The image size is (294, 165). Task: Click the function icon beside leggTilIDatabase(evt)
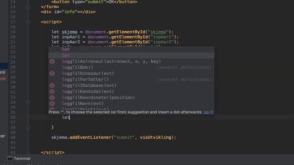[x=52, y=86]
